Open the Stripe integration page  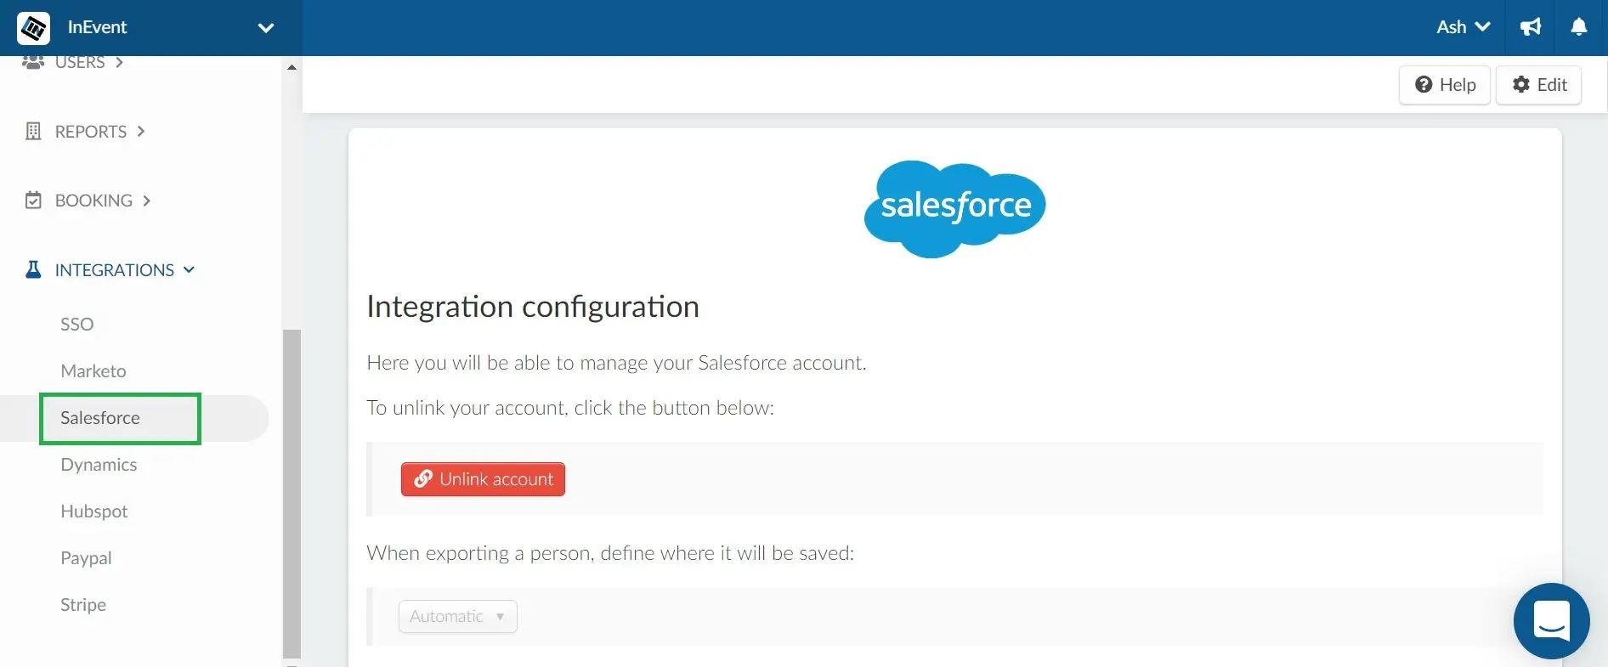[x=83, y=605]
